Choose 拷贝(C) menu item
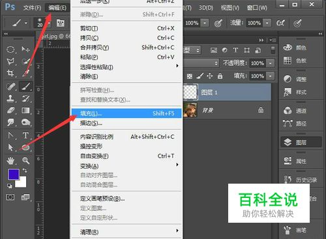The image size is (326, 239). pyautogui.click(x=126, y=38)
